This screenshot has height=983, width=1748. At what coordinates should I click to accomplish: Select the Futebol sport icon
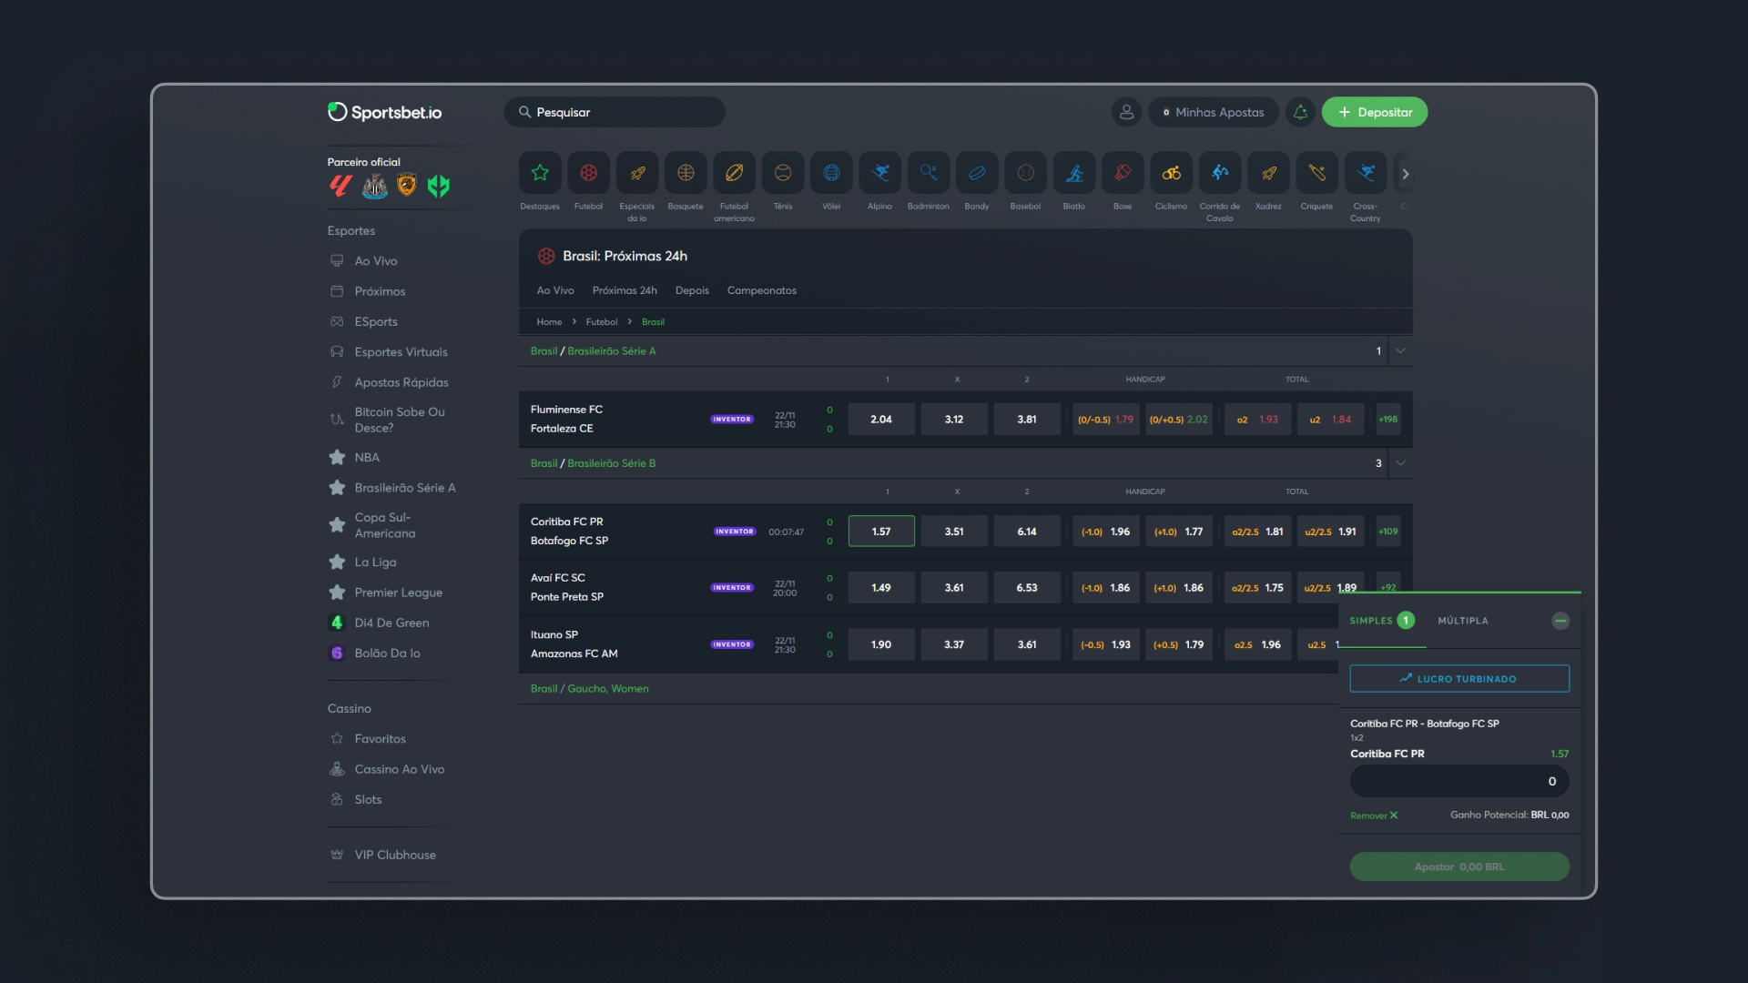pyautogui.click(x=588, y=173)
